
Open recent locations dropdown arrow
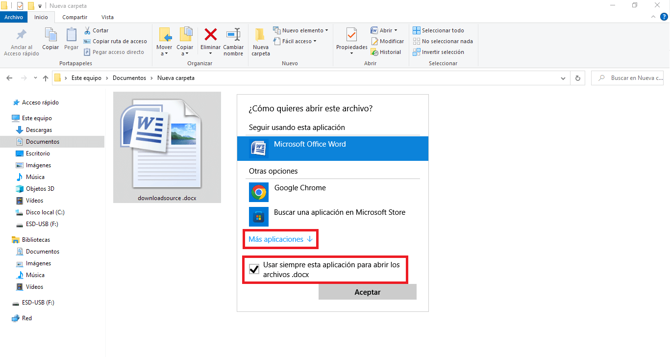point(35,78)
